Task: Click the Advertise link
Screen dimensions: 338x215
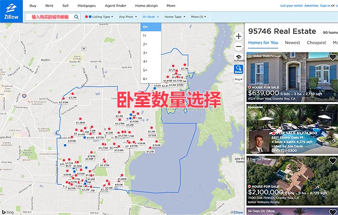Action: [x=311, y=6]
